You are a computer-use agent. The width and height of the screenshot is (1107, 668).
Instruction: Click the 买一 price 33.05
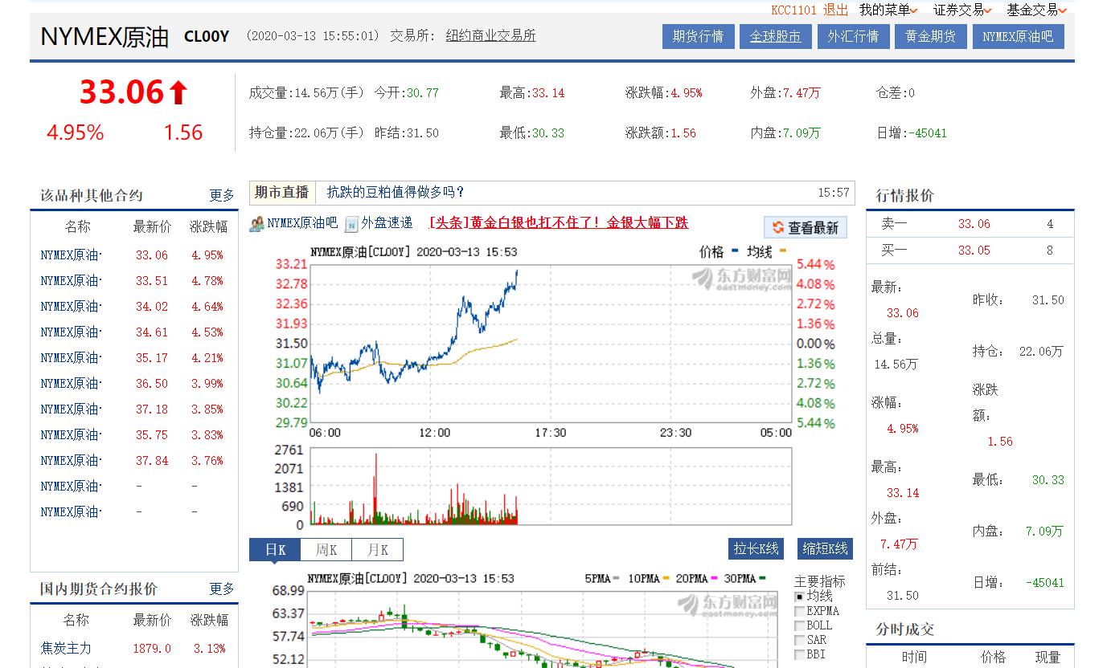coord(974,250)
